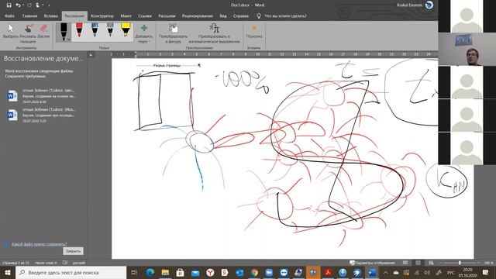Switch to Read Mode view icon
The width and height of the screenshot is (496, 279).
pos(405,263)
